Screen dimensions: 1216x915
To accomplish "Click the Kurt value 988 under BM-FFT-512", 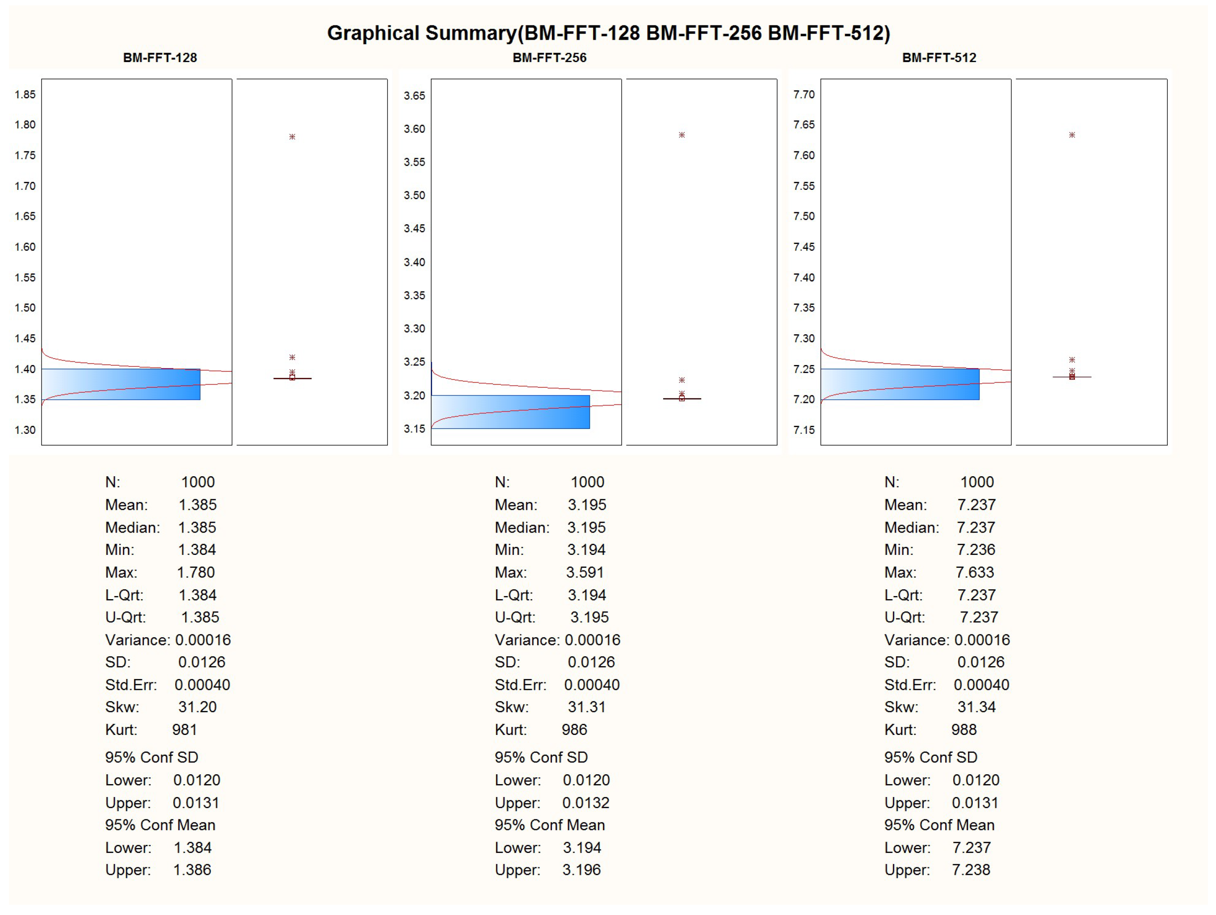I will coord(964,730).
